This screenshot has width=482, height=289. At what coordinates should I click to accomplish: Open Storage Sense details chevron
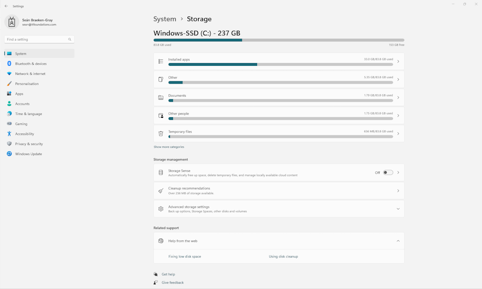click(398, 173)
